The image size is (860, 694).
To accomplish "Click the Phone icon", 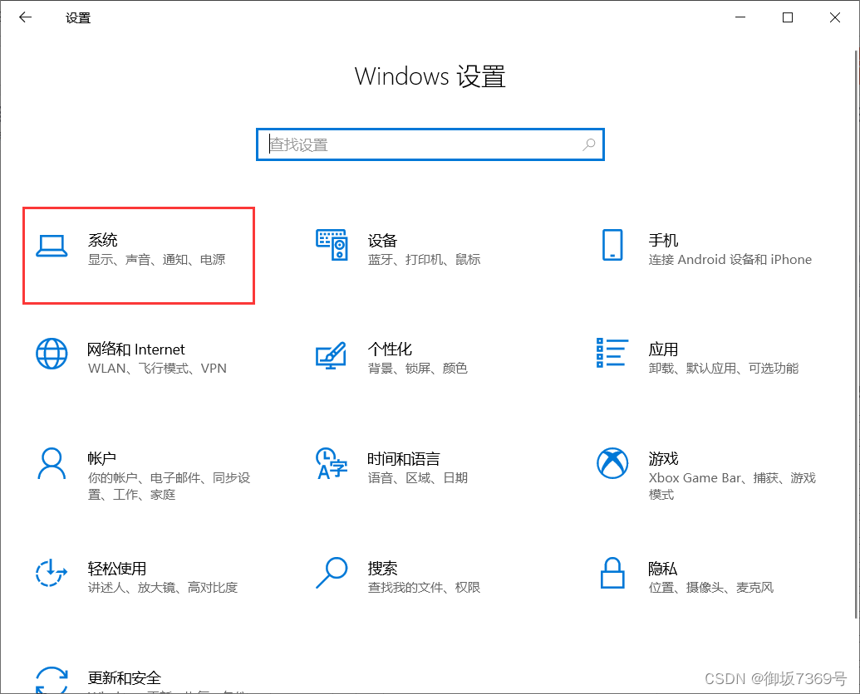I will (x=612, y=245).
